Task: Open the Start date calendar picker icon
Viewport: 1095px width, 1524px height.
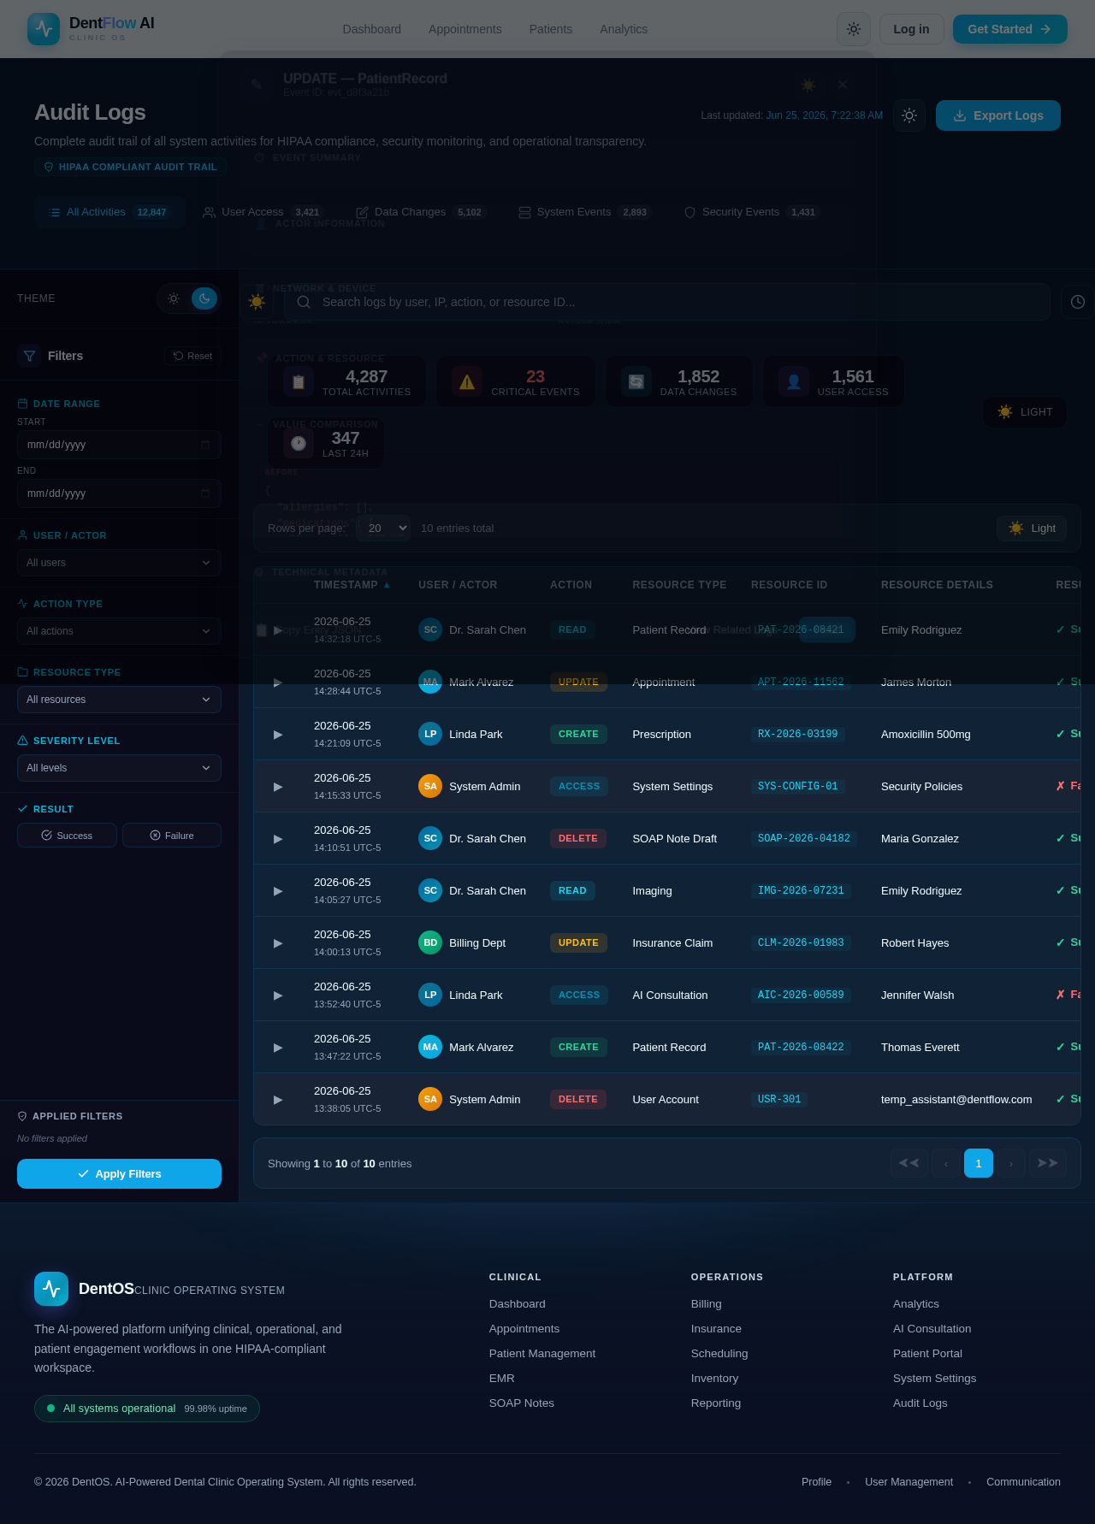Action: (x=205, y=445)
